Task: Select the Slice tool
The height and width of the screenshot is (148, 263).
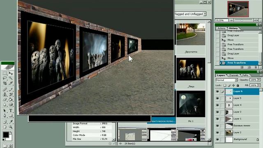Action: click(x=11, y=83)
